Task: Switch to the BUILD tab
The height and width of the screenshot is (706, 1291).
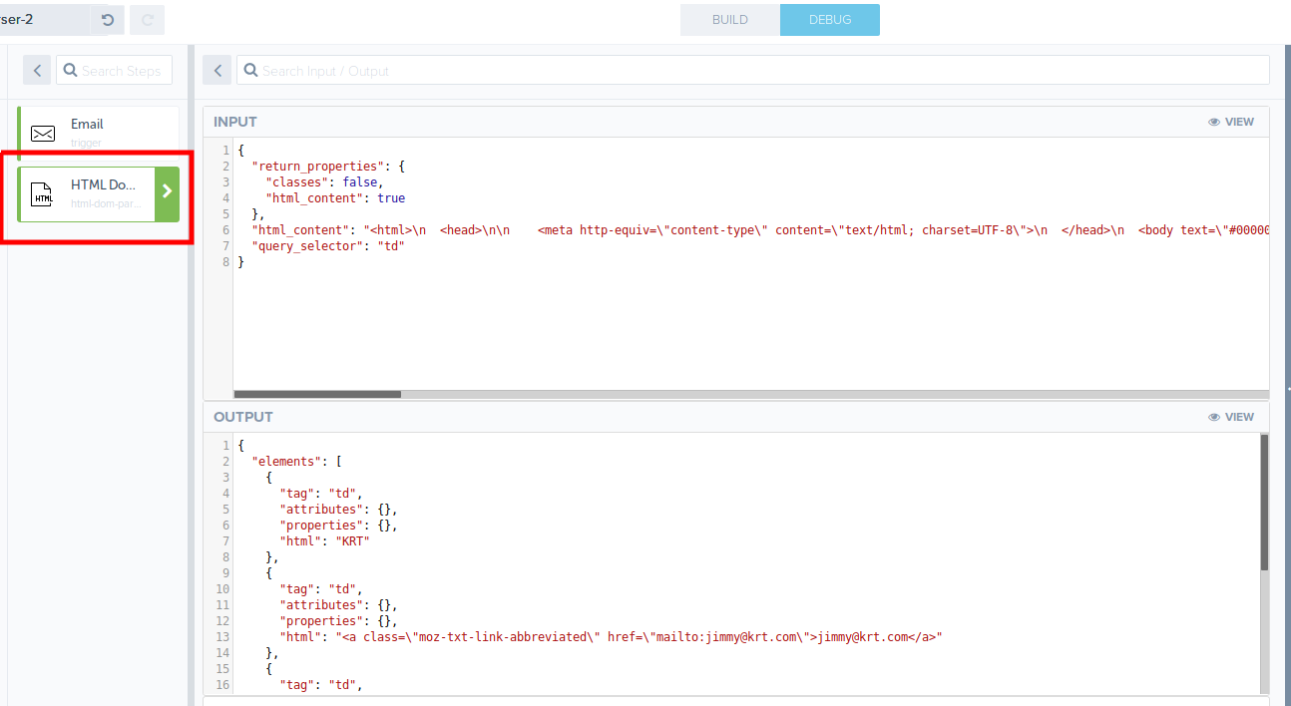Action: [729, 19]
